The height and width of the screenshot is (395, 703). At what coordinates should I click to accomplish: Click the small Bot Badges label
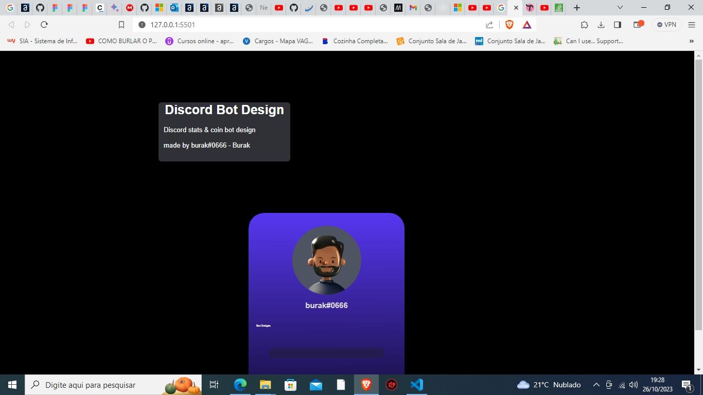pos(263,326)
